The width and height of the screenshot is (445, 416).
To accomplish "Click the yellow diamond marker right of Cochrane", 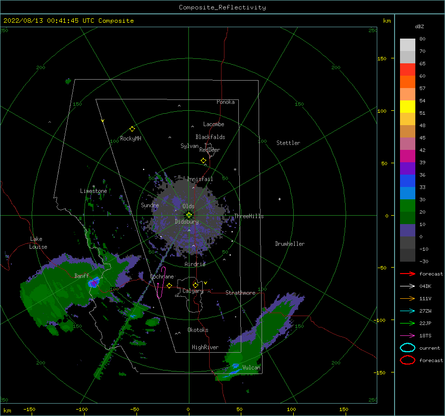I will coord(169,285).
